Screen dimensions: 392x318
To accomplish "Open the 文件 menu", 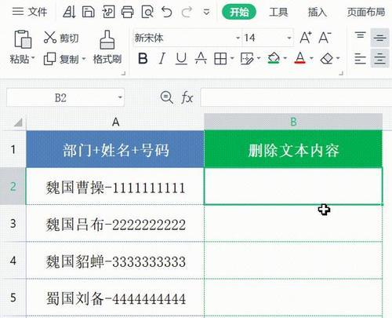I will pyautogui.click(x=30, y=12).
